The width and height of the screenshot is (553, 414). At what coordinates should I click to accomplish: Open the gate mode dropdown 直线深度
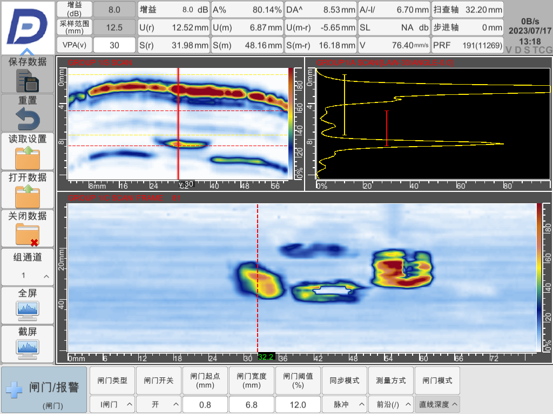point(437,404)
